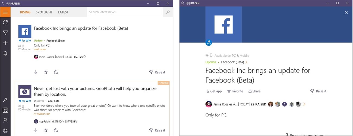Switch to the SPOTLIGHT tab
This screenshot has height=136, width=353.
[44, 12]
